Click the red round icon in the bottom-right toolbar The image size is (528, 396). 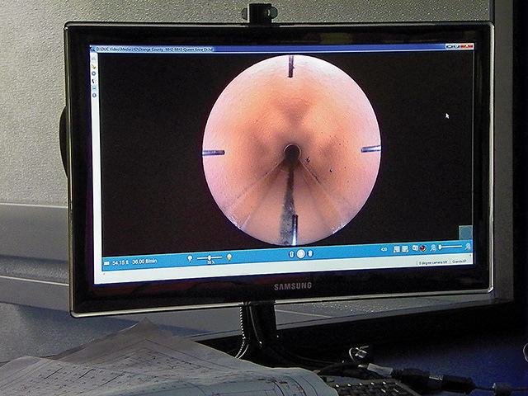422,248
